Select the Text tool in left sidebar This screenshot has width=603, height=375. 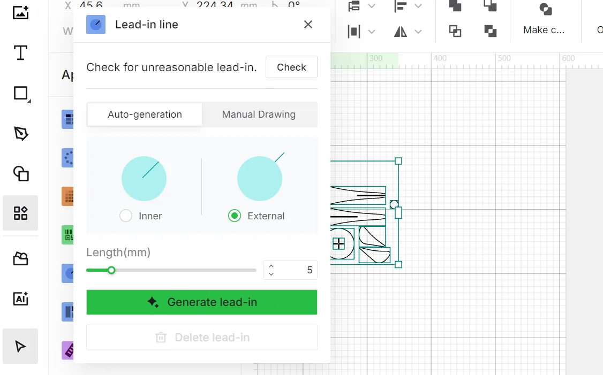[20, 52]
